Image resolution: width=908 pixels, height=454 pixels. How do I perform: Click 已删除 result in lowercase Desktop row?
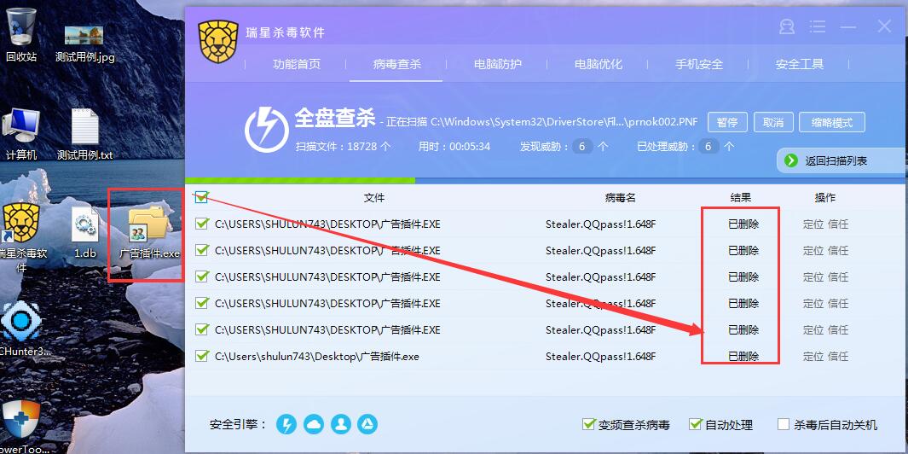tap(743, 357)
